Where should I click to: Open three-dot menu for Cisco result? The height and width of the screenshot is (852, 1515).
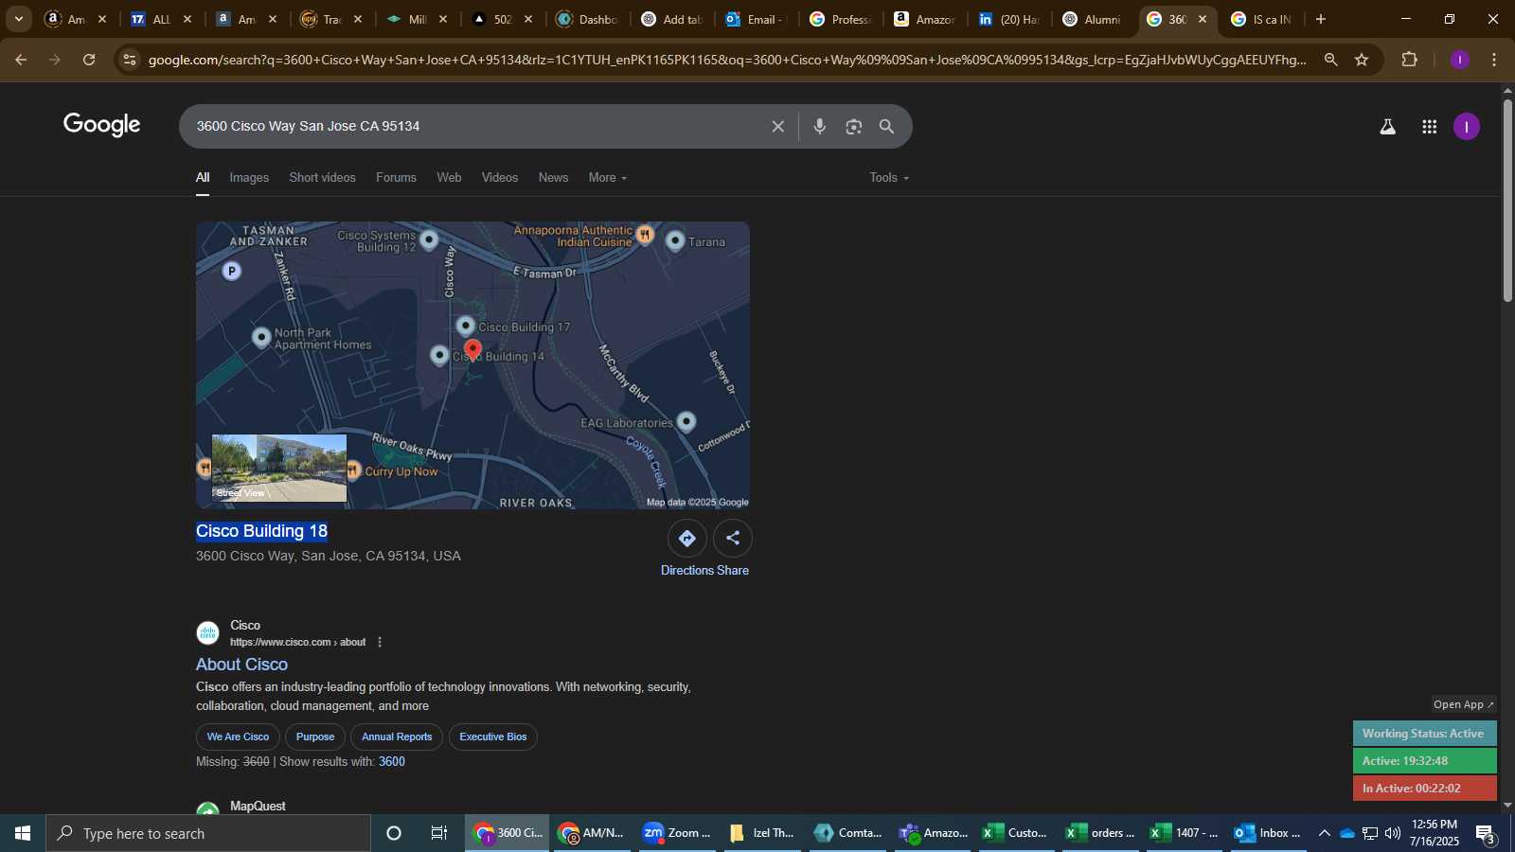(x=380, y=642)
